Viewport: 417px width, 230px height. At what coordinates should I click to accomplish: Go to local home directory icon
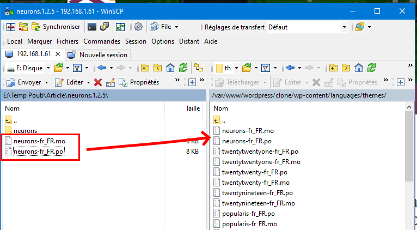pyautogui.click(x=170, y=68)
